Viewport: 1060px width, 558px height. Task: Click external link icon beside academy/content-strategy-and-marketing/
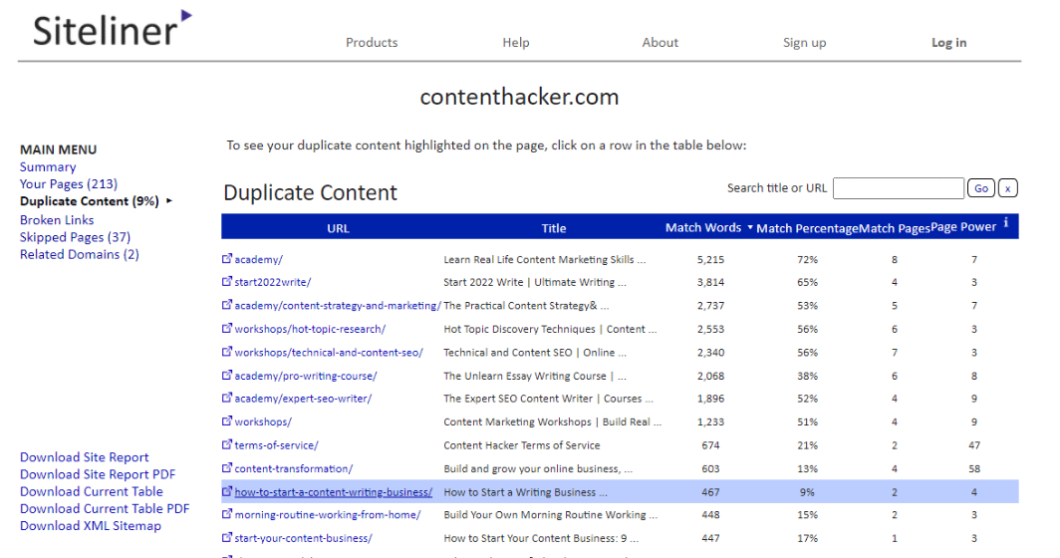point(227,305)
